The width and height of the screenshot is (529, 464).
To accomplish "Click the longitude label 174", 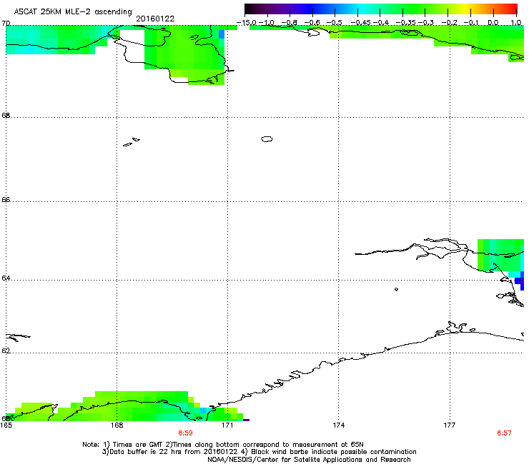I will pos(338,425).
